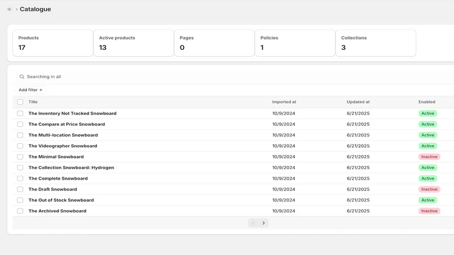This screenshot has height=255, width=454.
Task: Check The Multi-location Snowboard row
Action: pyautogui.click(x=20, y=135)
